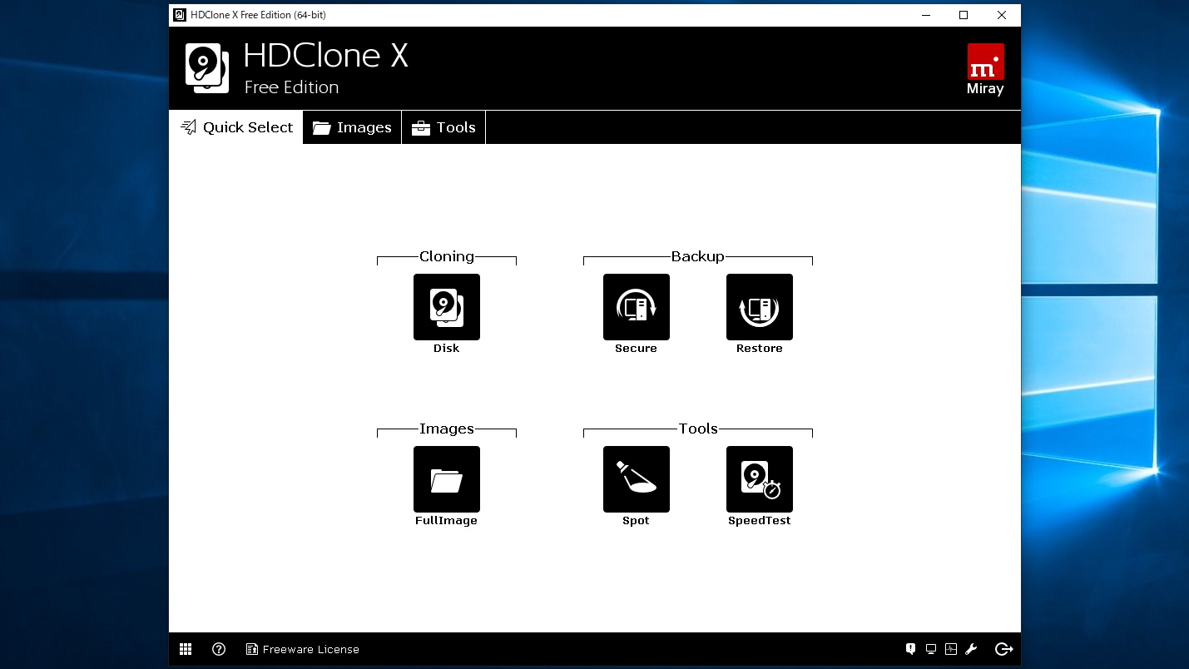Open the Freeware License info
Screen dimensions: 1189x669
(x=303, y=649)
